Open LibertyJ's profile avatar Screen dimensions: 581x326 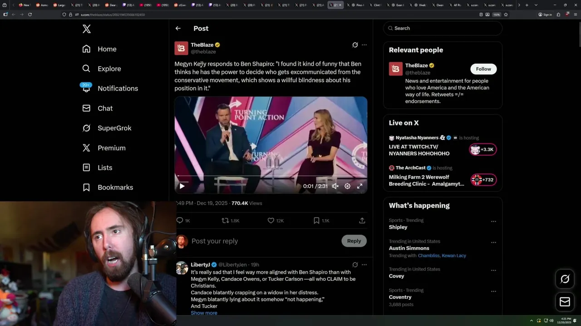(182, 268)
